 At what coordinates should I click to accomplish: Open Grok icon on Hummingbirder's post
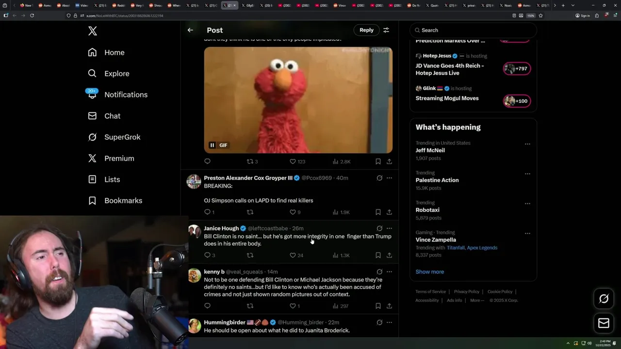tap(379, 322)
